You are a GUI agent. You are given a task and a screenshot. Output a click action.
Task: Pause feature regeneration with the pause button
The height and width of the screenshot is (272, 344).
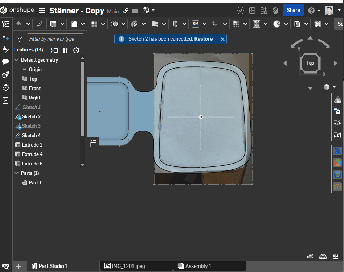tap(65, 50)
